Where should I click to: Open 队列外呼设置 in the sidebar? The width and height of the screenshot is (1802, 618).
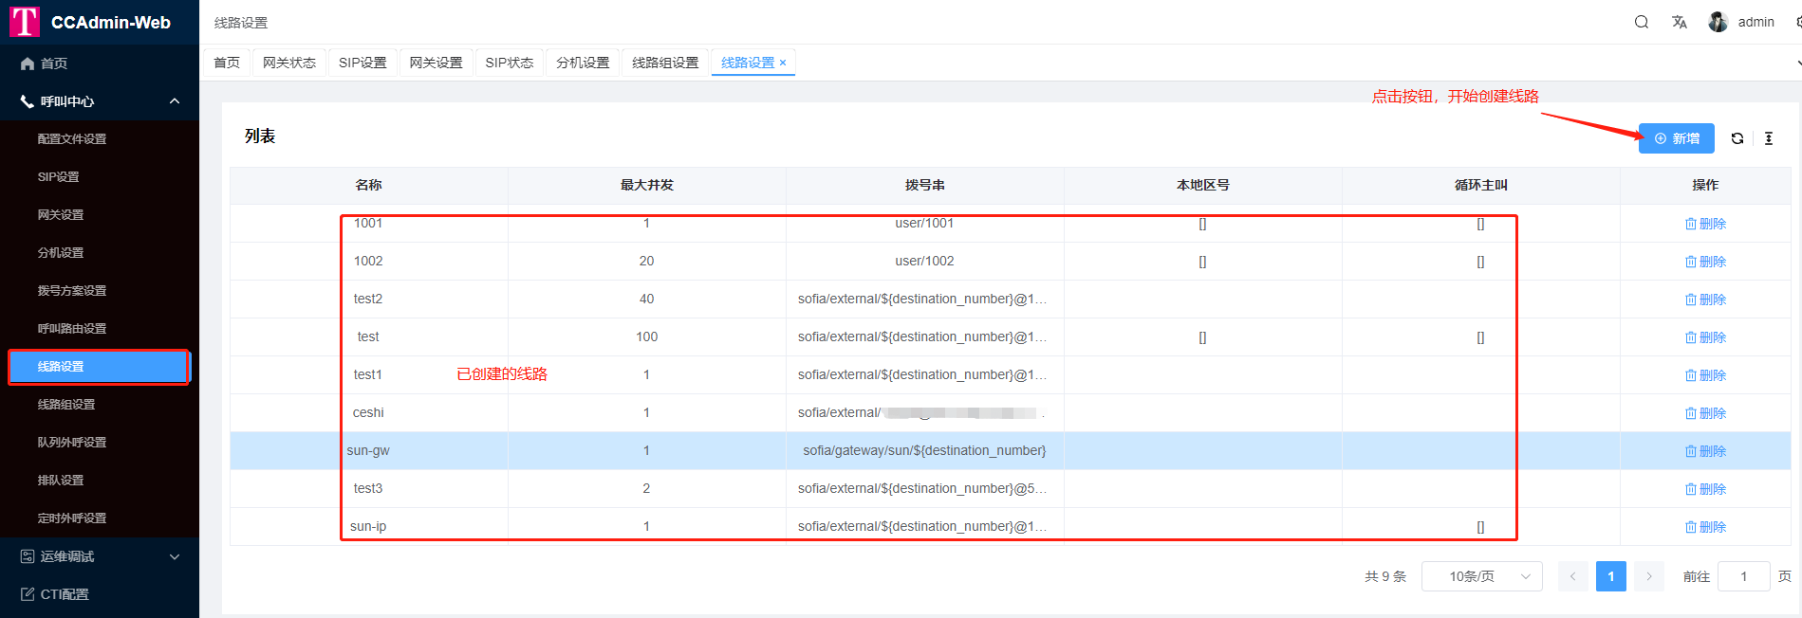72,443
